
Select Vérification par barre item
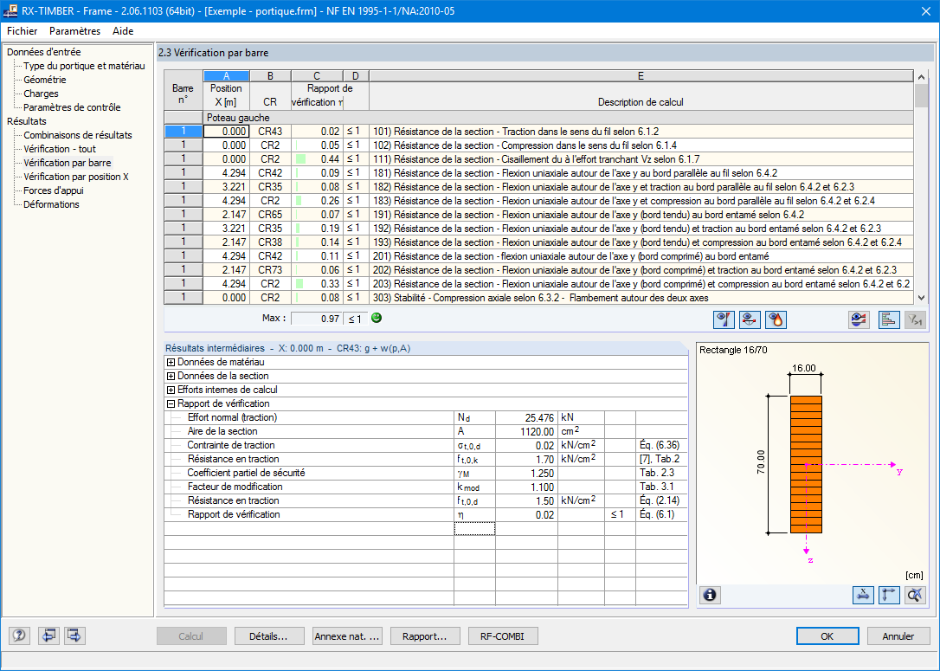click(x=68, y=163)
